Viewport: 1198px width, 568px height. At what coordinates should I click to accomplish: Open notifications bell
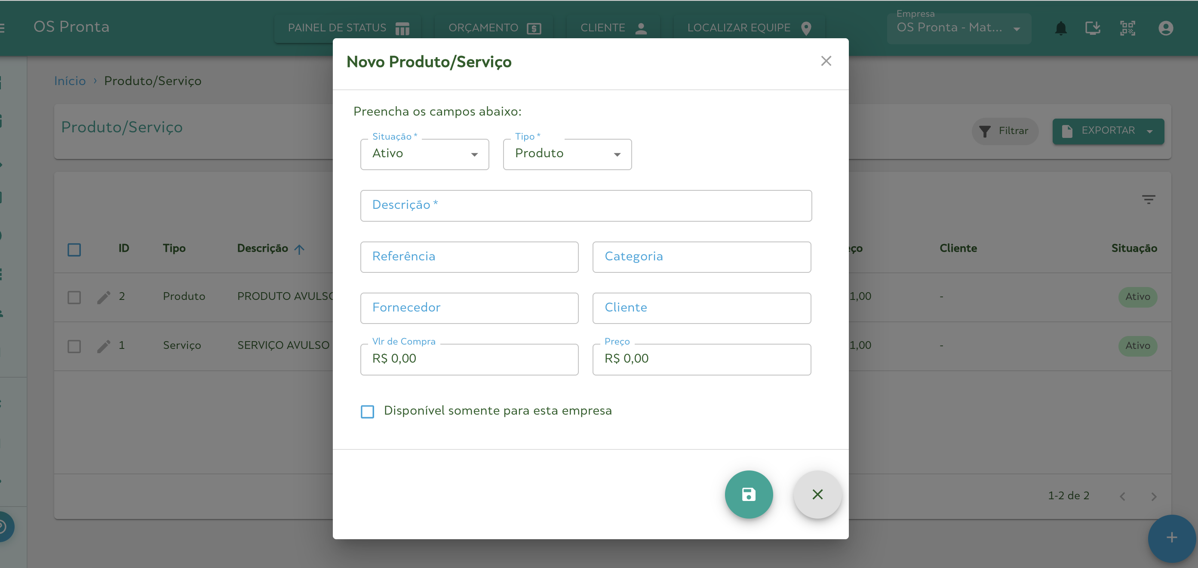1061,28
